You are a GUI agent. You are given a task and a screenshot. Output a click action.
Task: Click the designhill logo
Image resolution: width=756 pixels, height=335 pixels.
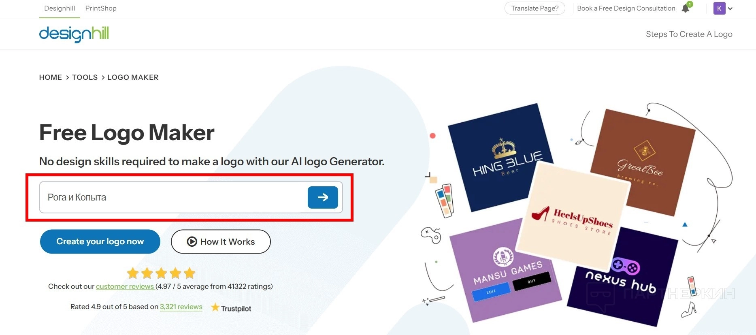pyautogui.click(x=74, y=34)
